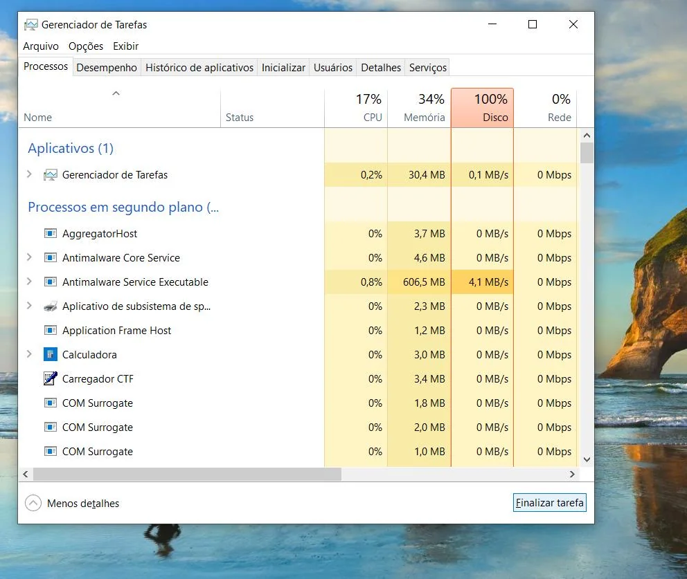Maximize the Gerenciador de Tarefas window

pyautogui.click(x=533, y=24)
